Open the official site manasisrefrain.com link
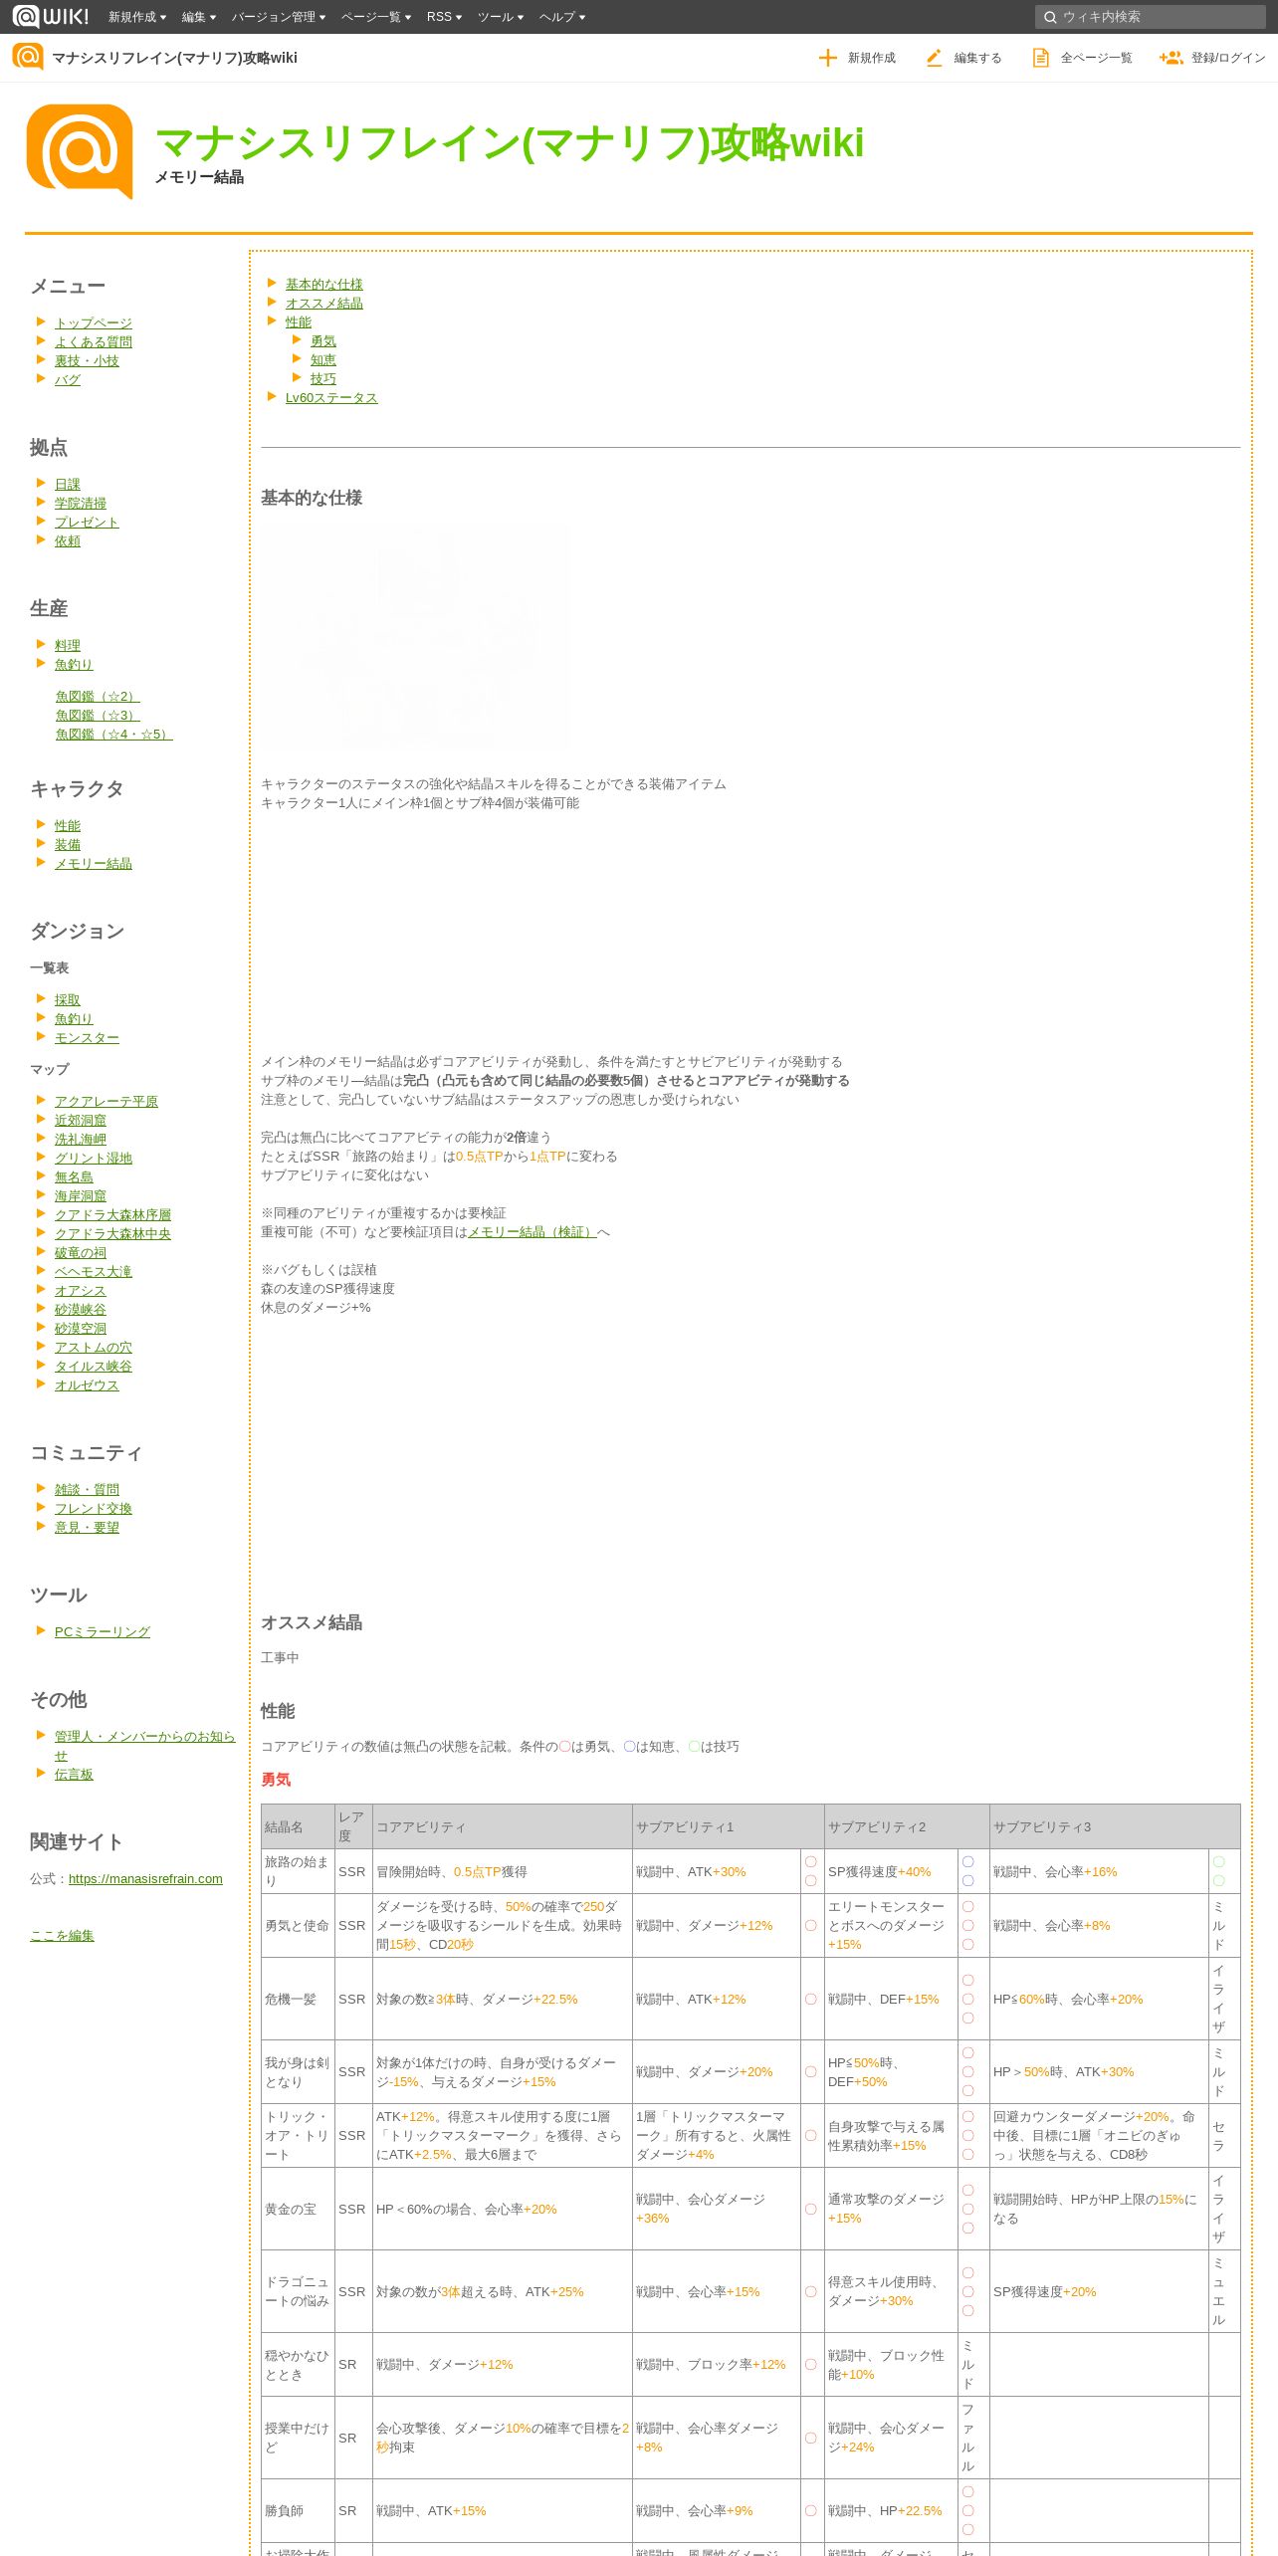 (x=145, y=1879)
